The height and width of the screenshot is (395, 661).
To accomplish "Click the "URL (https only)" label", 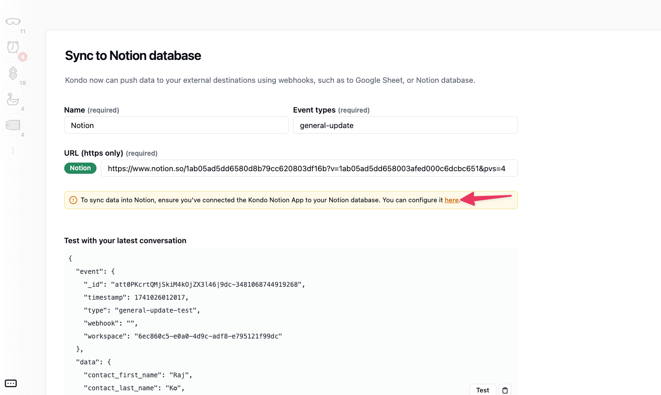I will (94, 153).
